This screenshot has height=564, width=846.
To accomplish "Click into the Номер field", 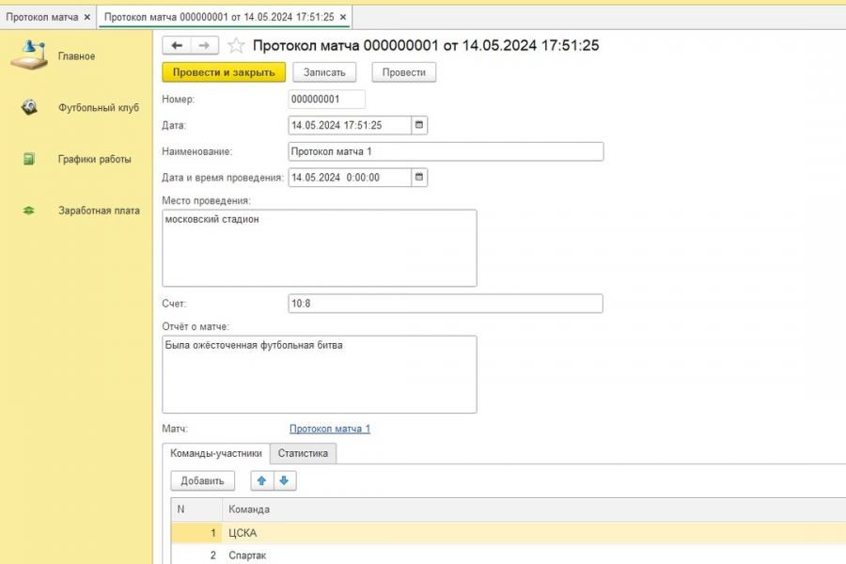I will click(x=326, y=100).
